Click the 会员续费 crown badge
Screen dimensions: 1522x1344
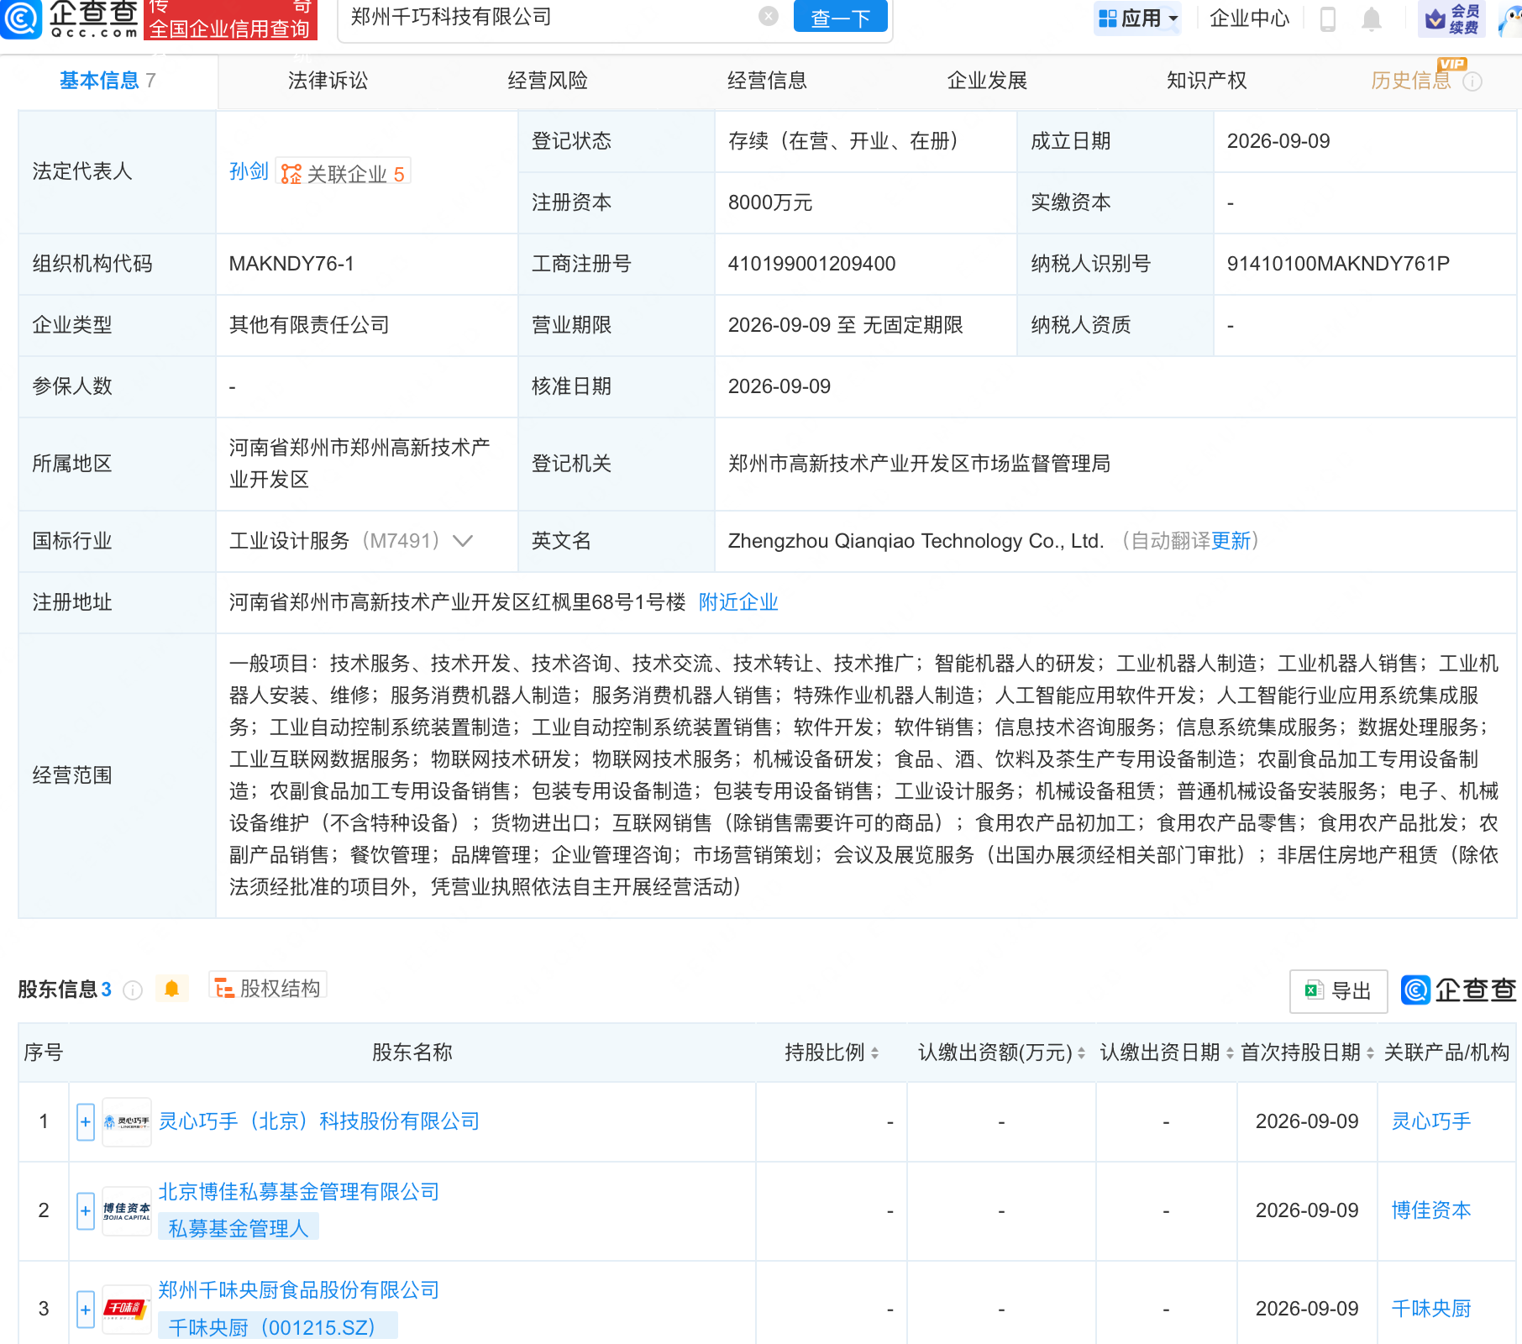click(1451, 18)
